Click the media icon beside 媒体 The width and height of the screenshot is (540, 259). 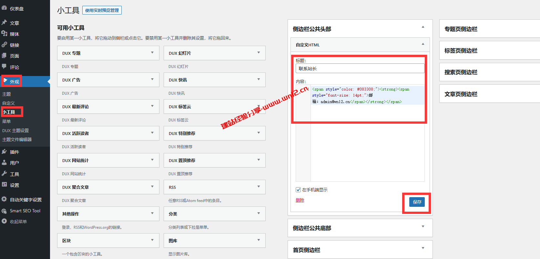4,34
